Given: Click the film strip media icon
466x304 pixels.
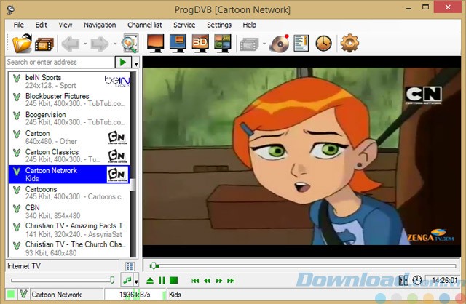Looking at the screenshot, I should 45,44.
